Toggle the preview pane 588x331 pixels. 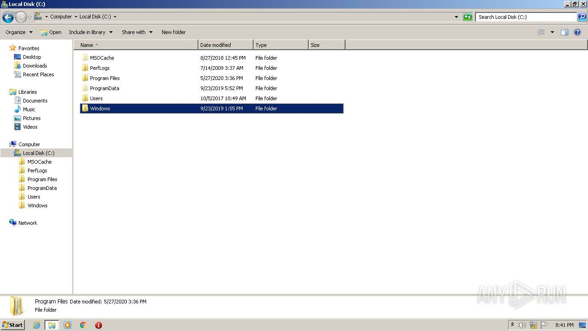point(565,32)
